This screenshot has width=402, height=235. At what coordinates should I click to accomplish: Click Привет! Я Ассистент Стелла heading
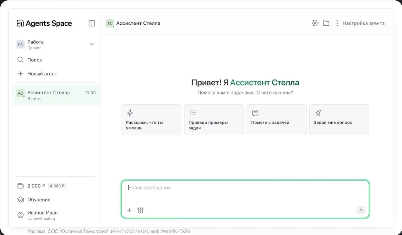pos(245,83)
